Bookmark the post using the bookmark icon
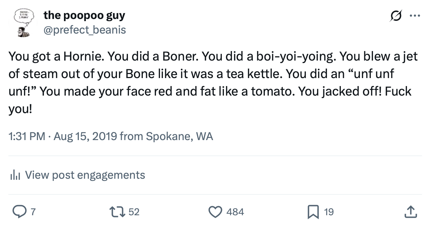Screen dimensions: 430x228 313,212
